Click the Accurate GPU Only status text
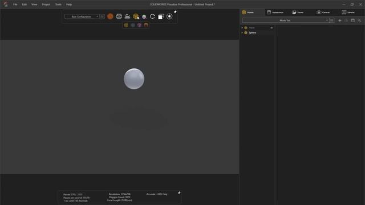The height and width of the screenshot is (205, 365). click(x=157, y=194)
